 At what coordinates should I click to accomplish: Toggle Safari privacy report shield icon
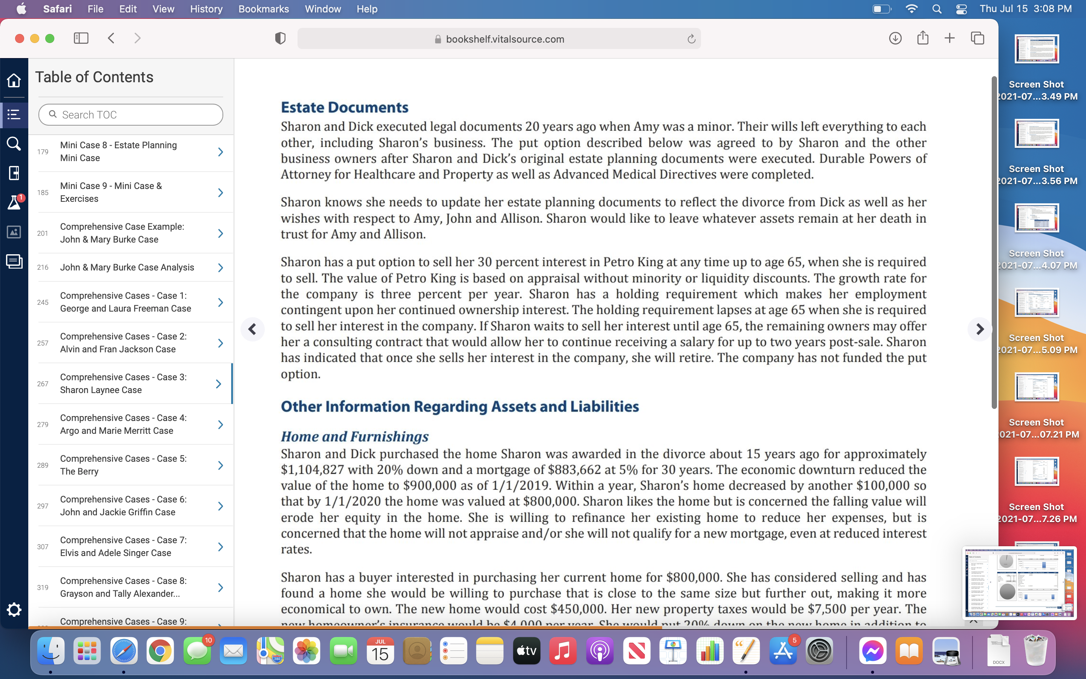[x=280, y=38]
